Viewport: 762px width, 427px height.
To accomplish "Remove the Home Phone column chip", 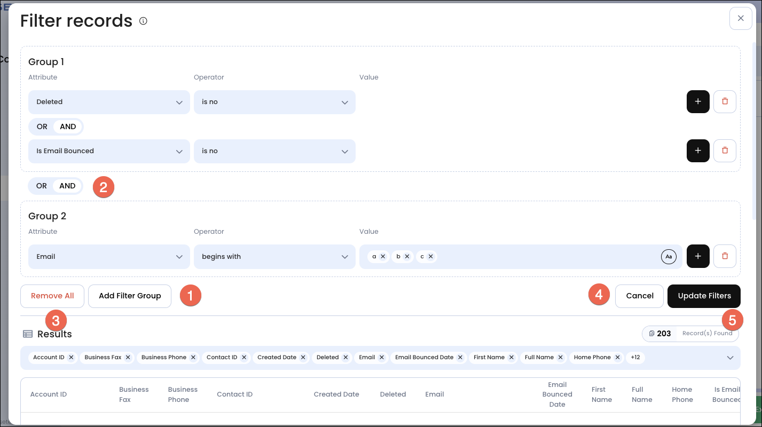I will point(618,358).
